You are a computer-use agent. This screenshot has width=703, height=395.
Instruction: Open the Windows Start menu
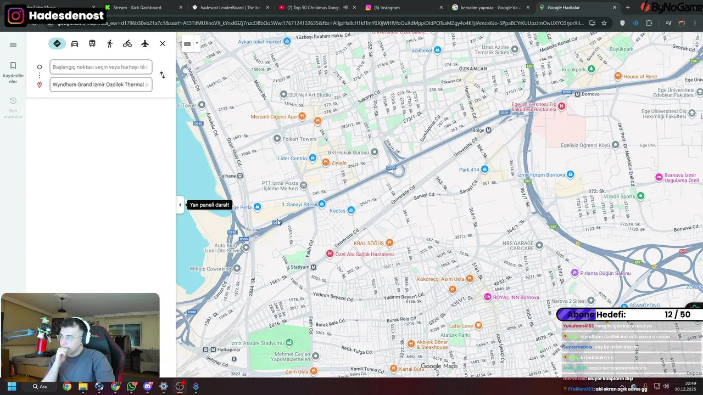(x=12, y=386)
